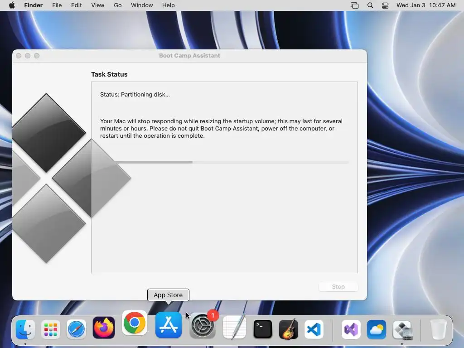Viewport: 464px width, 348px height.
Task: Open purple Visual Studio icon in Dock
Action: 351,329
